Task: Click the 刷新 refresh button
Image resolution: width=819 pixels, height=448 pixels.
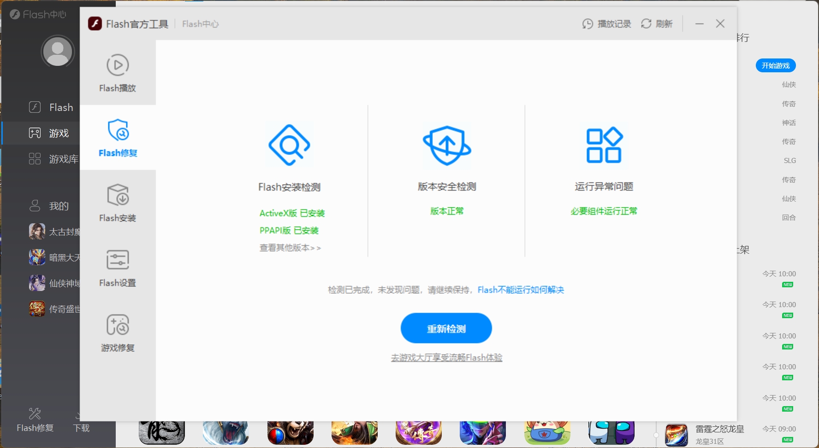Action: pyautogui.click(x=657, y=23)
